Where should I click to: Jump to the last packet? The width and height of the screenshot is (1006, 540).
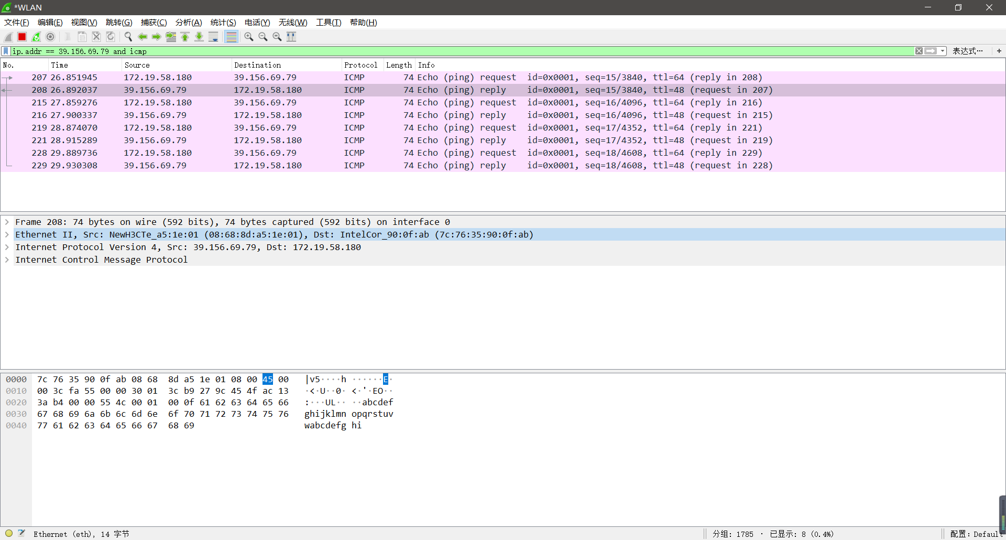199,37
